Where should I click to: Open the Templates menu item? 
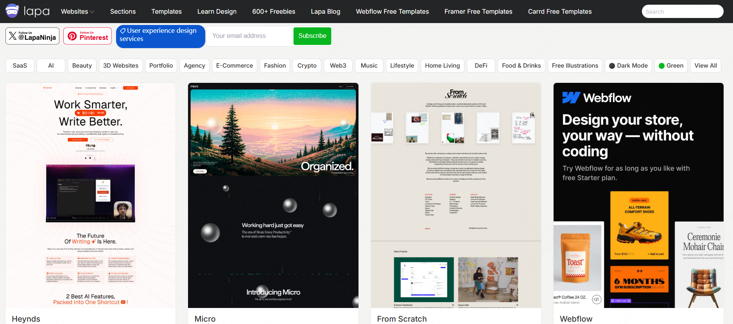coord(167,11)
